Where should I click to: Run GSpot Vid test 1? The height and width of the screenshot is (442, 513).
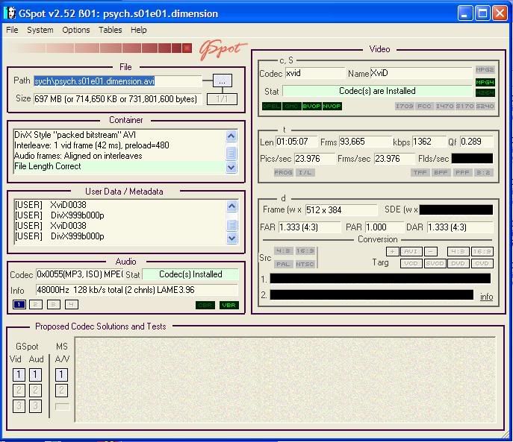pyautogui.click(x=19, y=375)
